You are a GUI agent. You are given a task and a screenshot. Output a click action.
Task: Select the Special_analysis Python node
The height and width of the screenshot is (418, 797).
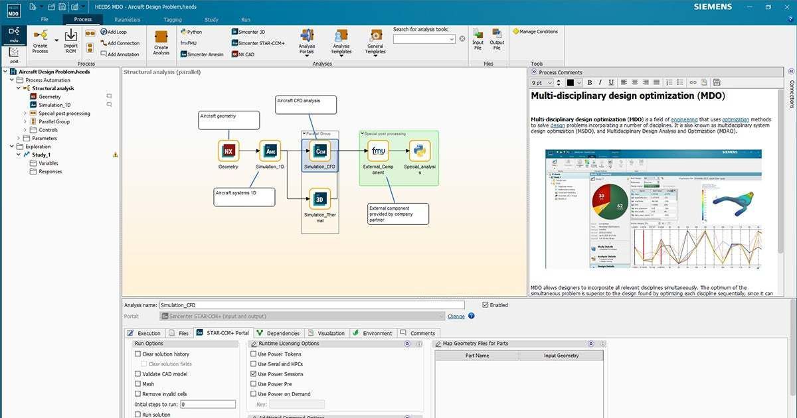click(x=420, y=151)
